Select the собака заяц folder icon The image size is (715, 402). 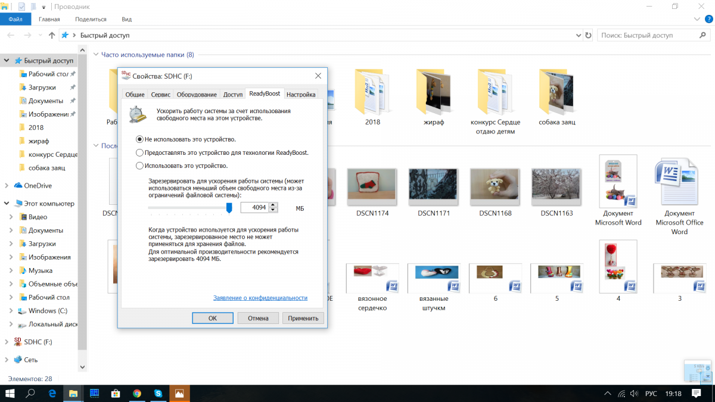click(x=557, y=92)
